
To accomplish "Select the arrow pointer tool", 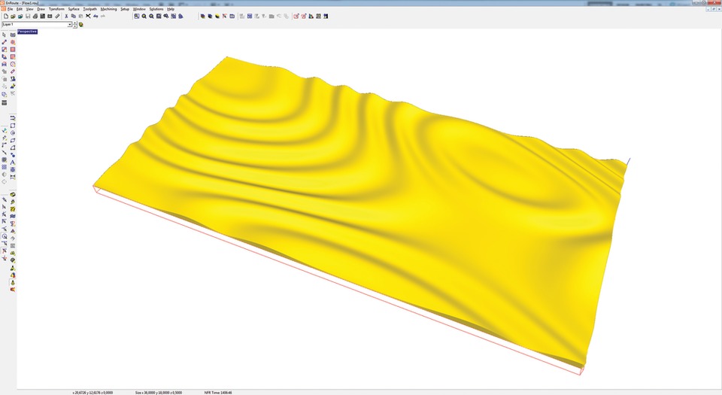I will pos(5,35).
